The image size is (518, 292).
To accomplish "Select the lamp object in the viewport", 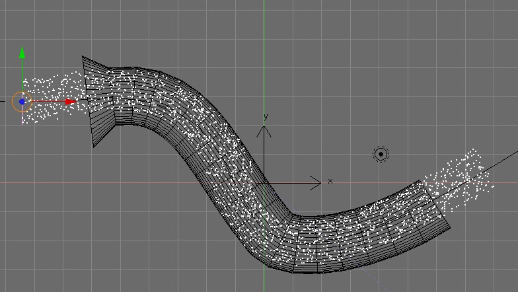I will [381, 155].
